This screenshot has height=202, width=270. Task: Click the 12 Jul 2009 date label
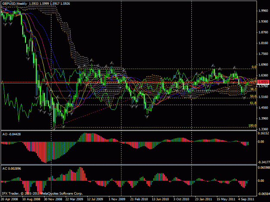95,199
